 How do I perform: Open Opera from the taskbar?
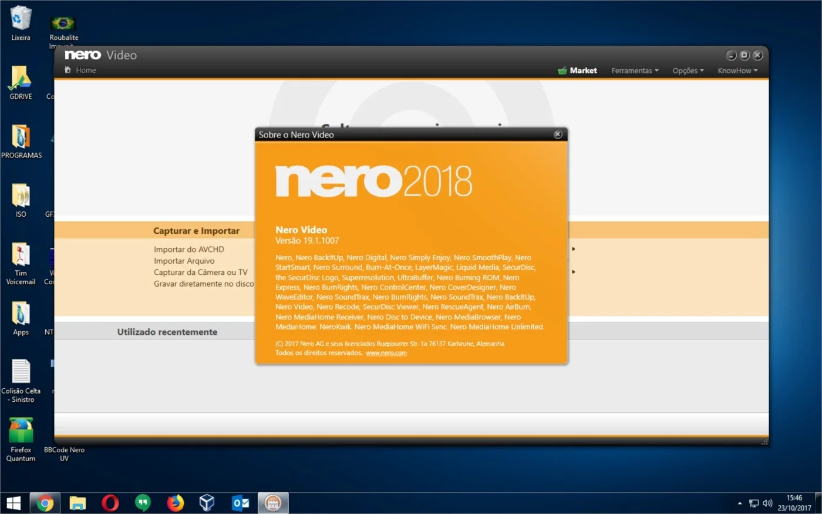coord(110,503)
